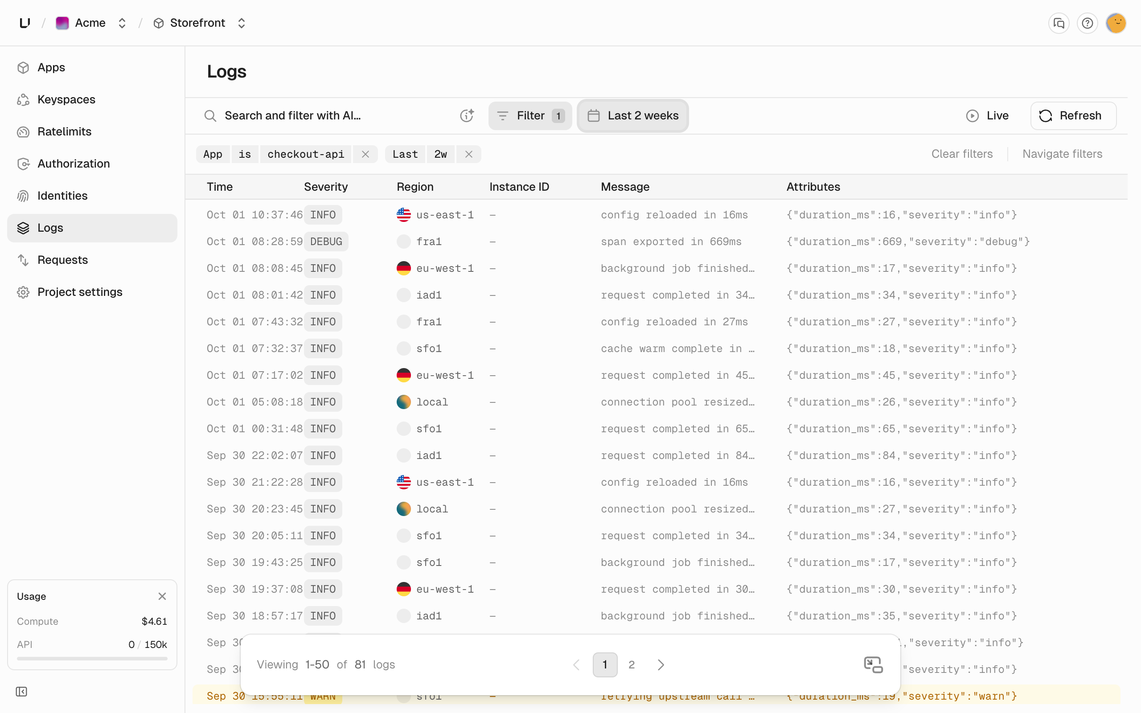
Task: Open the Filter dropdown
Action: click(x=530, y=115)
